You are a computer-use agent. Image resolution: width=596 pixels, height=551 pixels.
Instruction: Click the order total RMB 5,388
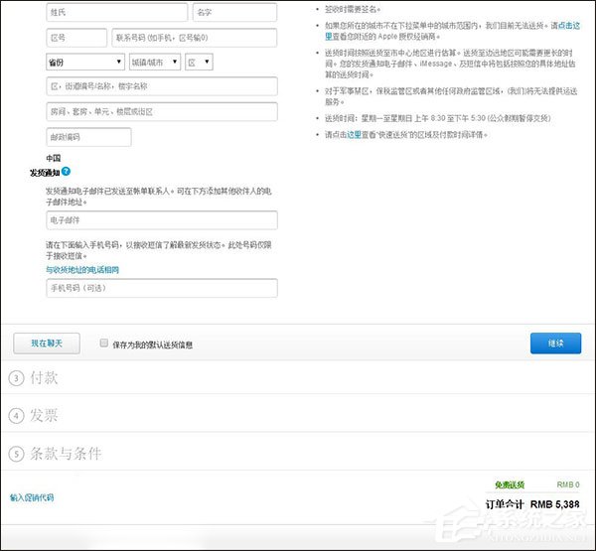tap(555, 504)
